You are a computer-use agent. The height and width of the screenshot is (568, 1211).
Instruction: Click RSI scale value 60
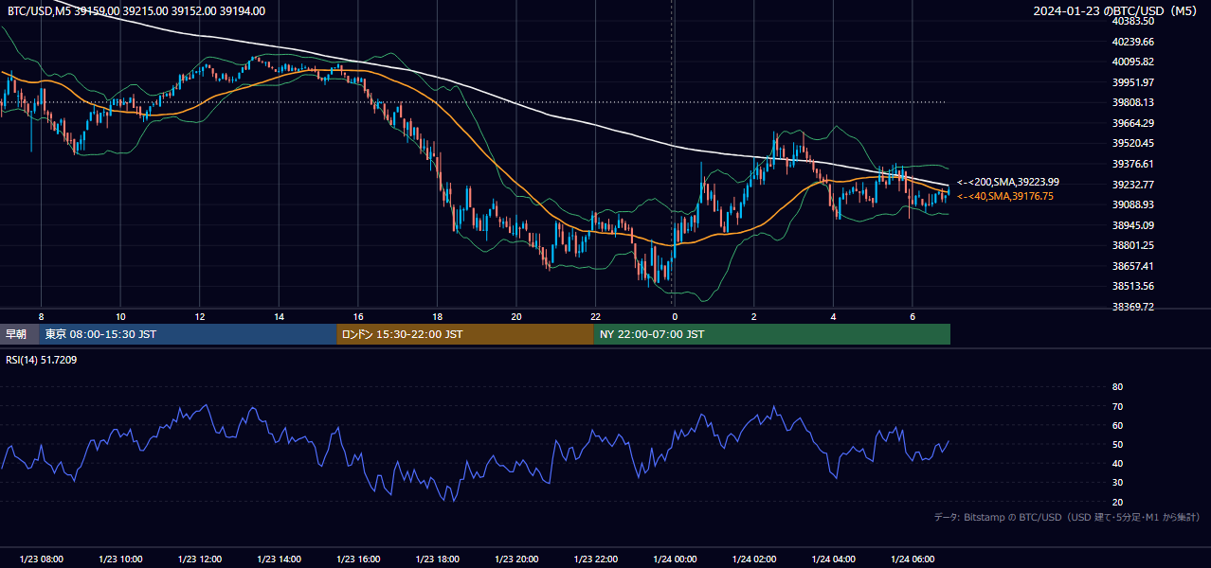[1117, 425]
